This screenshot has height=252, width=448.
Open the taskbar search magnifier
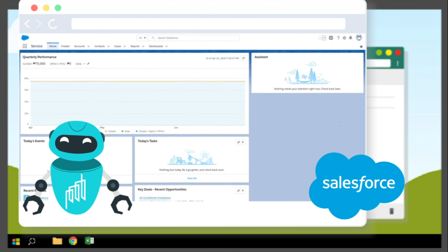pos(31,241)
